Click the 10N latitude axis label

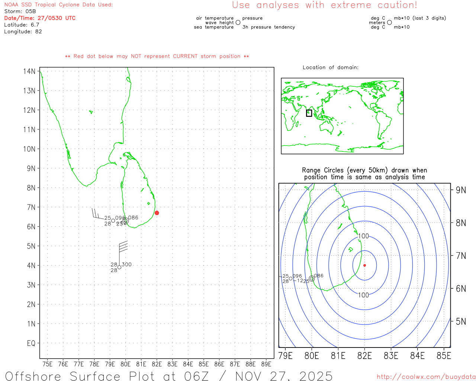pos(29,149)
